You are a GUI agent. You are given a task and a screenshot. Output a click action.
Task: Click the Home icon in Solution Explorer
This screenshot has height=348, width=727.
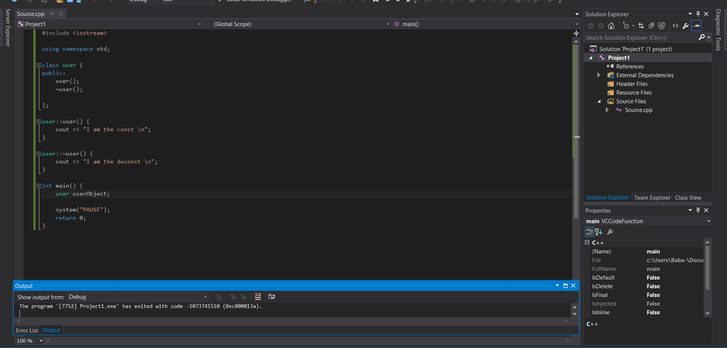click(x=611, y=26)
